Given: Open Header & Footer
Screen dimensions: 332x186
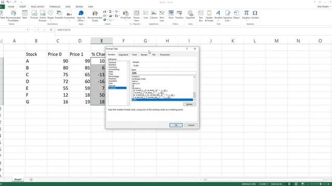Looking at the screenshot, I should [x=209, y=16].
